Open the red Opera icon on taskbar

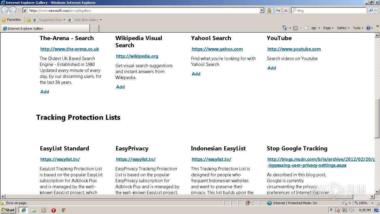pyautogui.click(x=53, y=210)
